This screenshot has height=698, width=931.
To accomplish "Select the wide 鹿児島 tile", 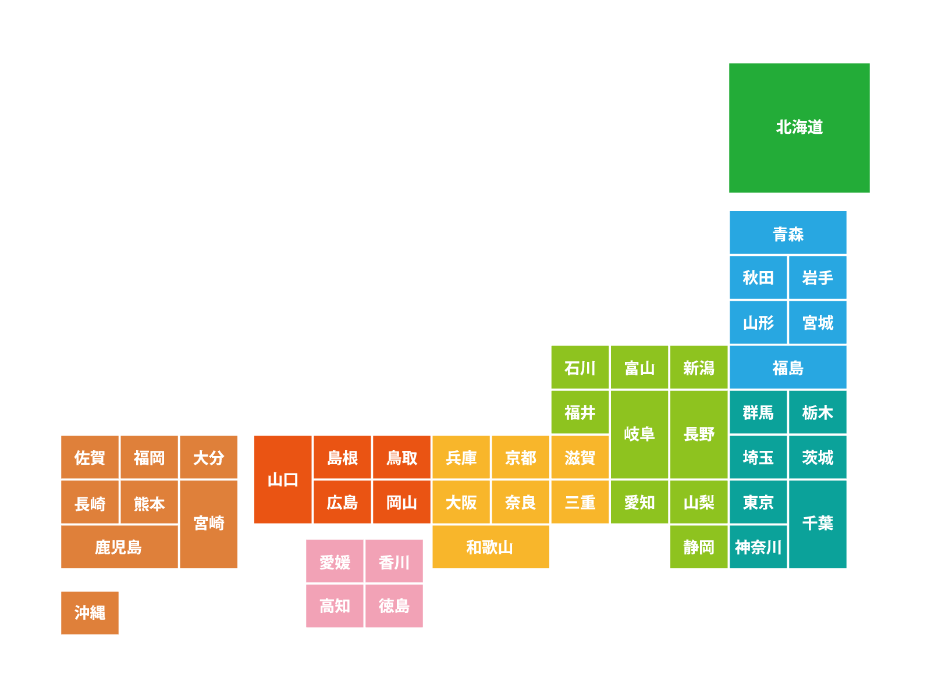I will coord(119,547).
